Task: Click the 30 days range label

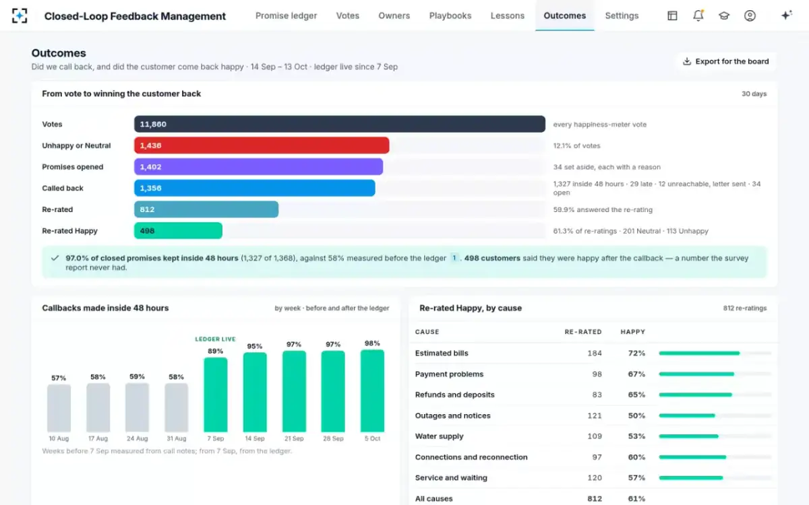Action: pos(754,94)
